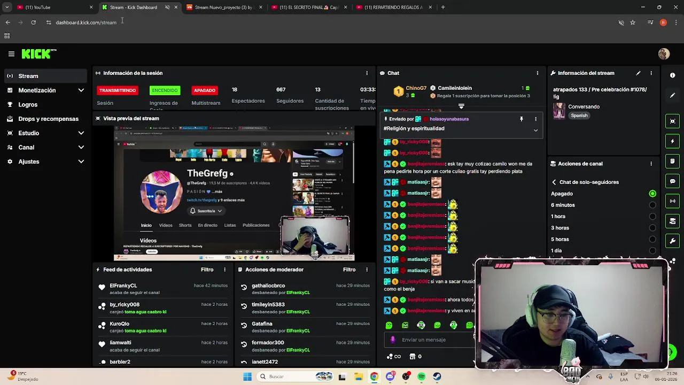
Task: Collapse the chat leaderboard arrow
Action: tap(461, 106)
